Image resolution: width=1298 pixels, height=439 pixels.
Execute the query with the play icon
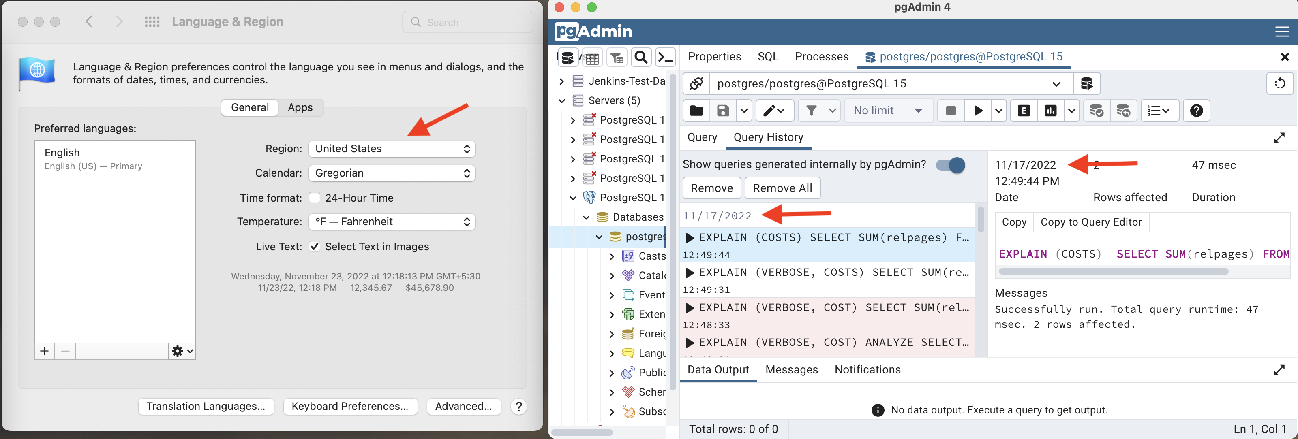tap(978, 111)
